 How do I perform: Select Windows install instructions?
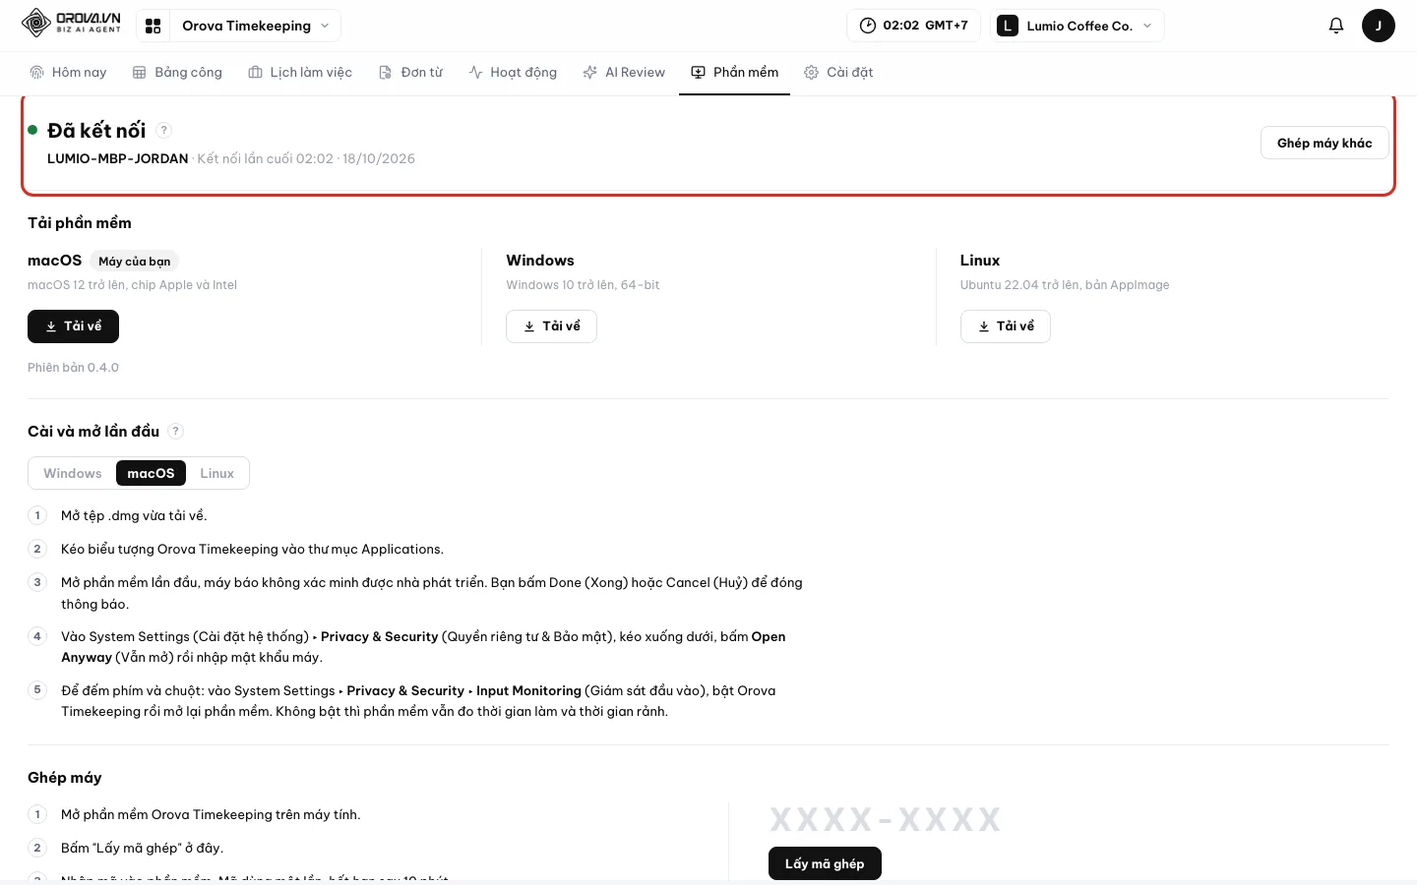pos(73,473)
